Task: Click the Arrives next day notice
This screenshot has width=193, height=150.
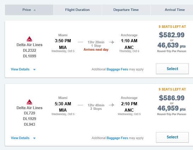Action: click(96, 50)
